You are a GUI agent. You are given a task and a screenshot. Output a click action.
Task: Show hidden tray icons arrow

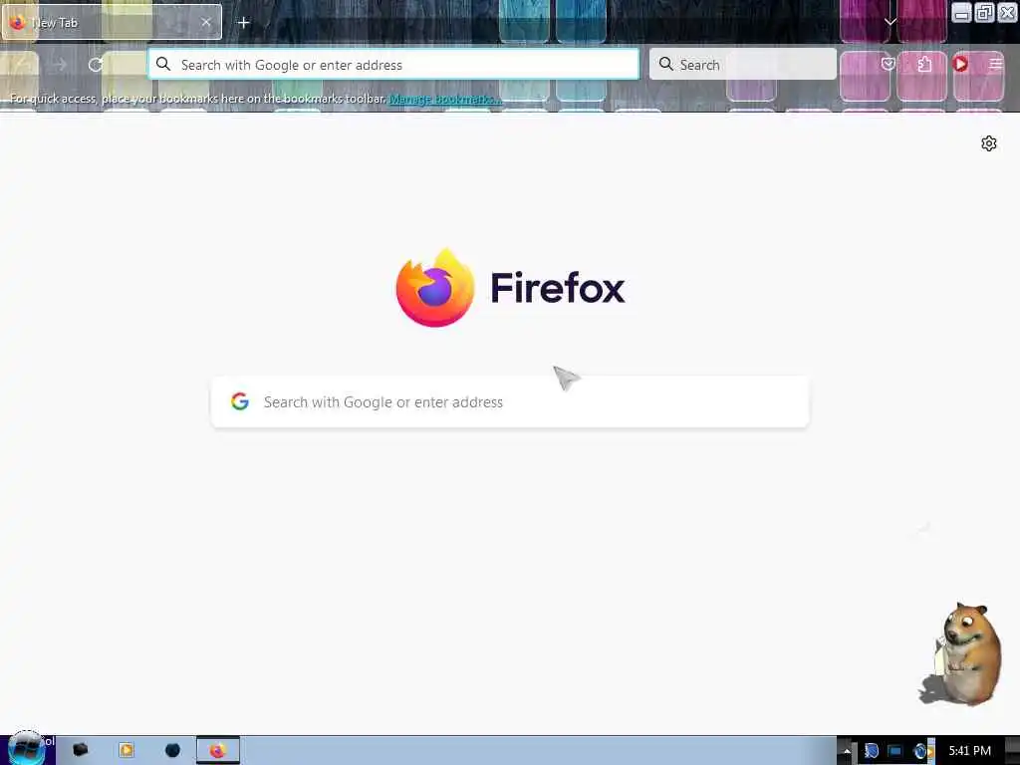click(847, 751)
